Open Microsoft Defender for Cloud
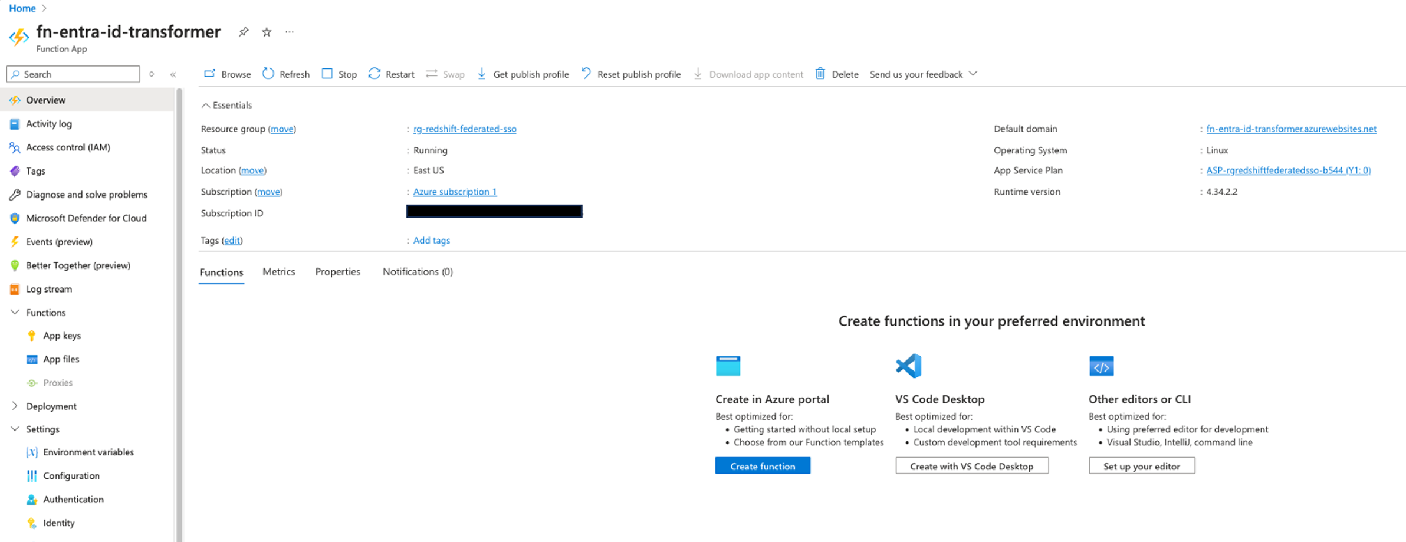Screen dimensions: 1406x542 [87, 218]
